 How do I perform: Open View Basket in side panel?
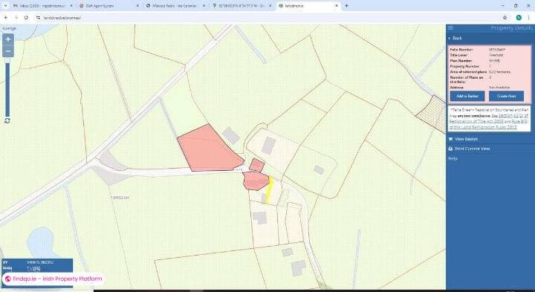click(x=466, y=139)
